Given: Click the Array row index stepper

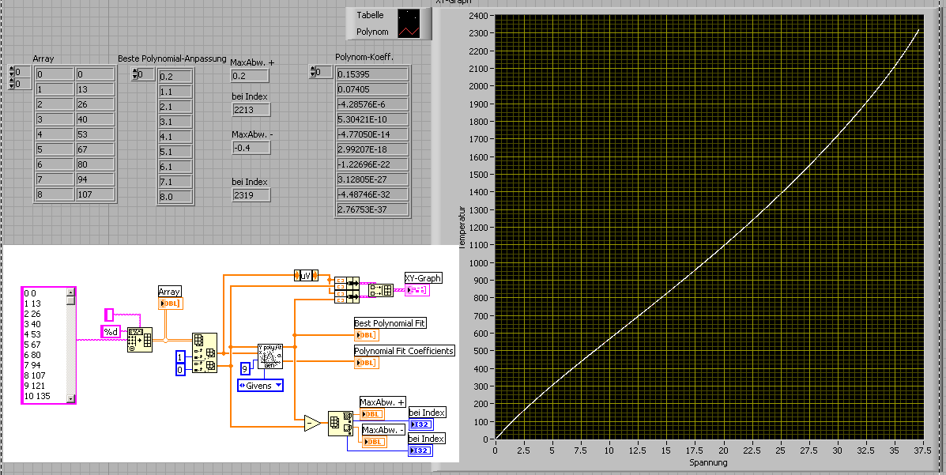Looking at the screenshot, I should click(12, 71).
